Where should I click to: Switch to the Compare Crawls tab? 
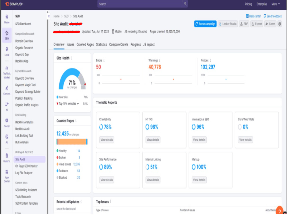coord(119,44)
